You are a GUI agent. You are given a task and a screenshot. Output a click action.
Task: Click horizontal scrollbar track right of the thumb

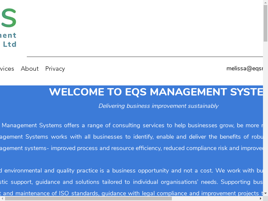[x=214, y=198]
